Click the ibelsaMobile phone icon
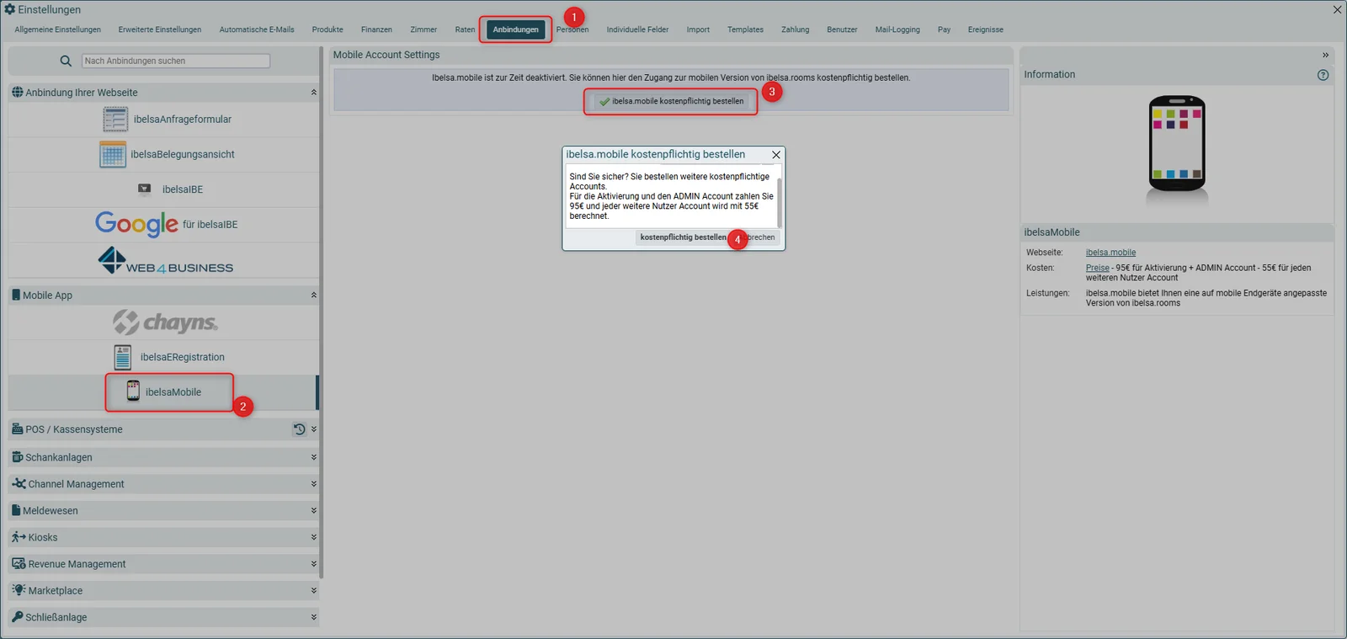 click(x=133, y=391)
